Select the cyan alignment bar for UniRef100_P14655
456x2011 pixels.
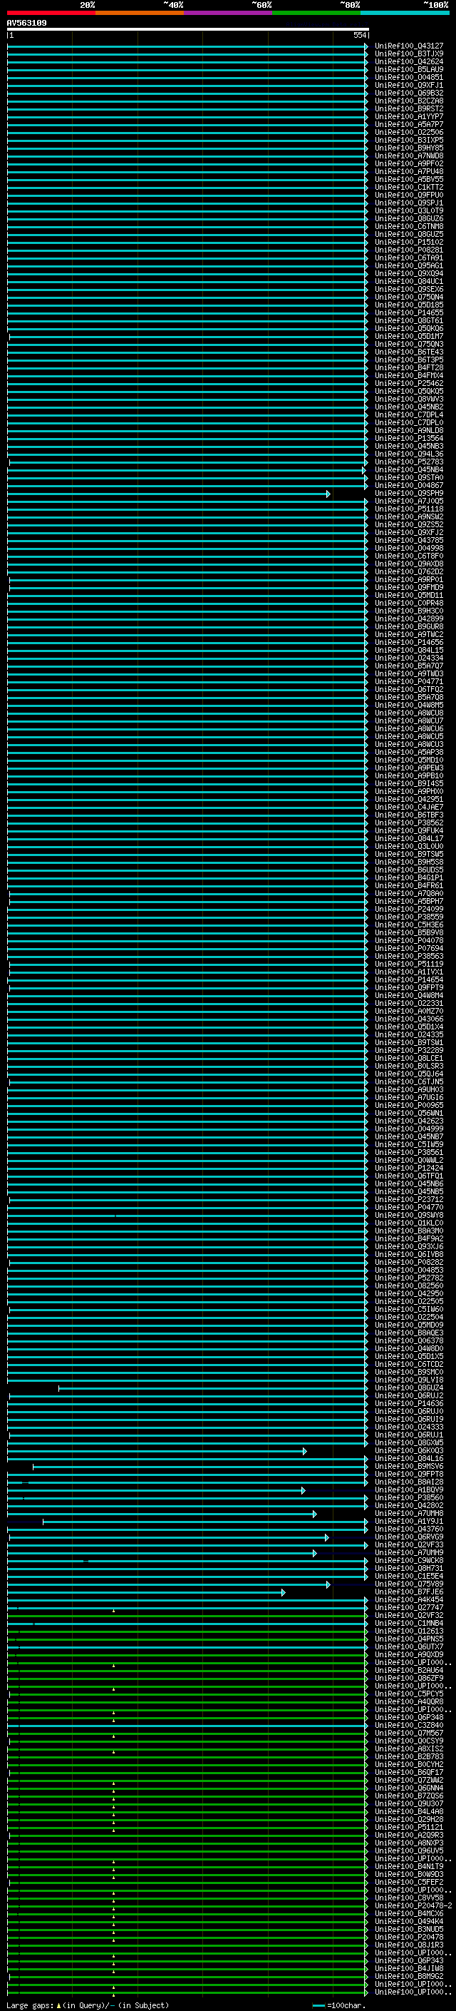tap(187, 313)
